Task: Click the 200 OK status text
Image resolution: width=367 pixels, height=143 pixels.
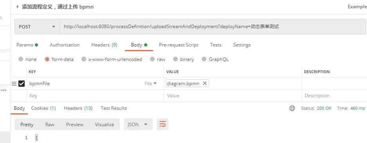Action: coord(324,108)
